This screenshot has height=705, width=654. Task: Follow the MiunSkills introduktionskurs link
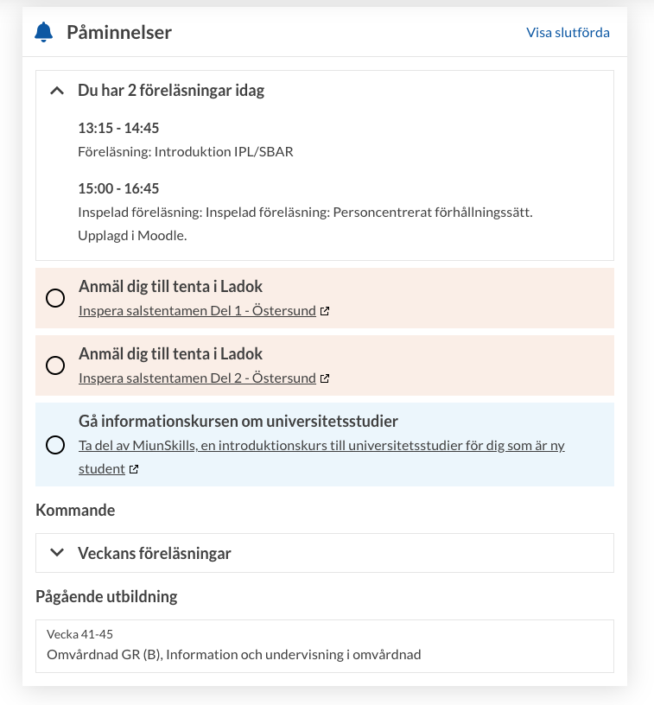point(321,457)
